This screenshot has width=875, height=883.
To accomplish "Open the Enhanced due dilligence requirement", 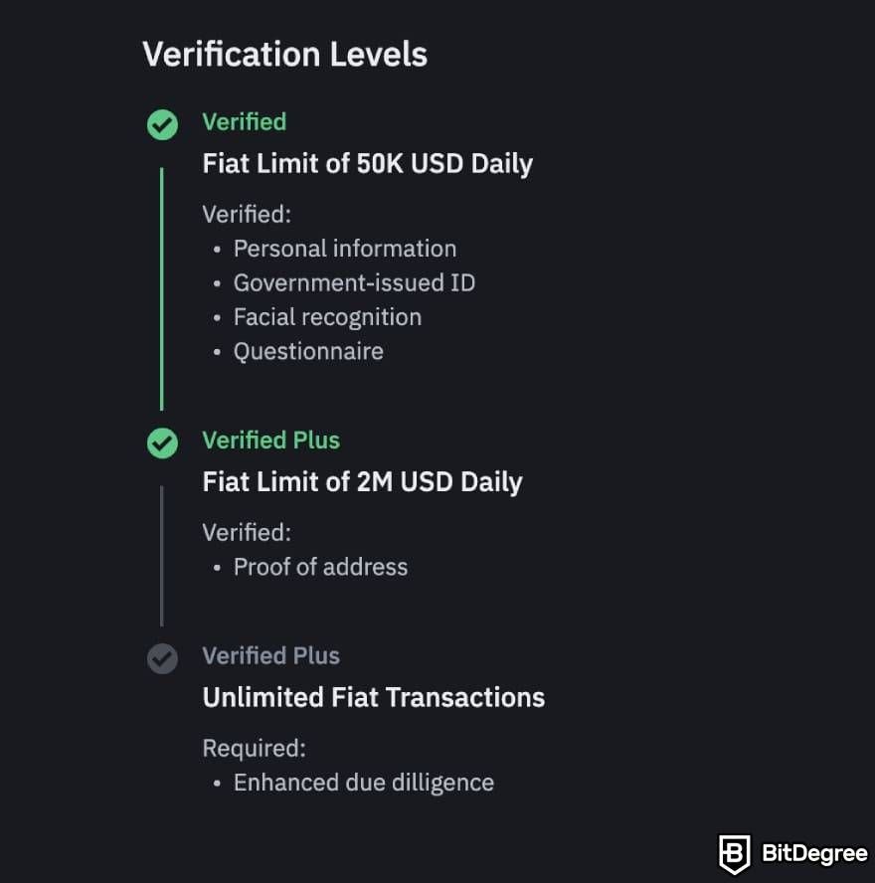I will [x=364, y=783].
